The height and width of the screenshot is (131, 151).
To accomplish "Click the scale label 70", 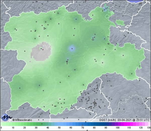I will (83, 128).
